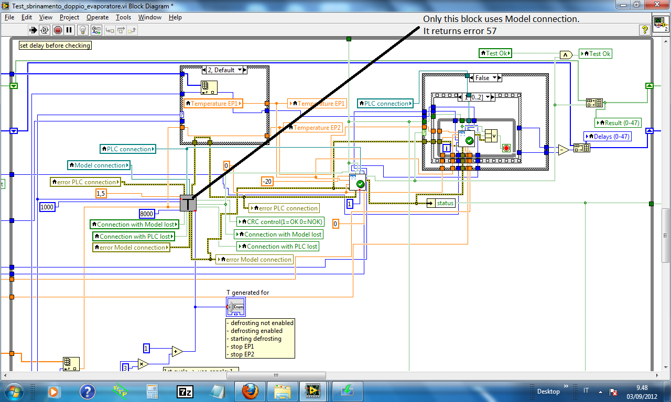The height and width of the screenshot is (402, 671).
Task: Open the File menu
Action: (9, 17)
